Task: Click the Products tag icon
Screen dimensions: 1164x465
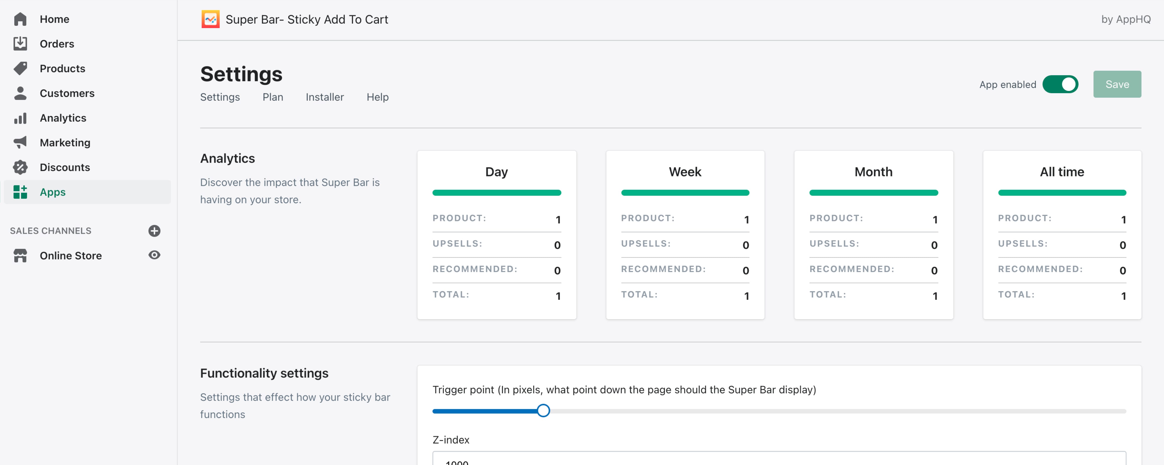Action: (20, 68)
